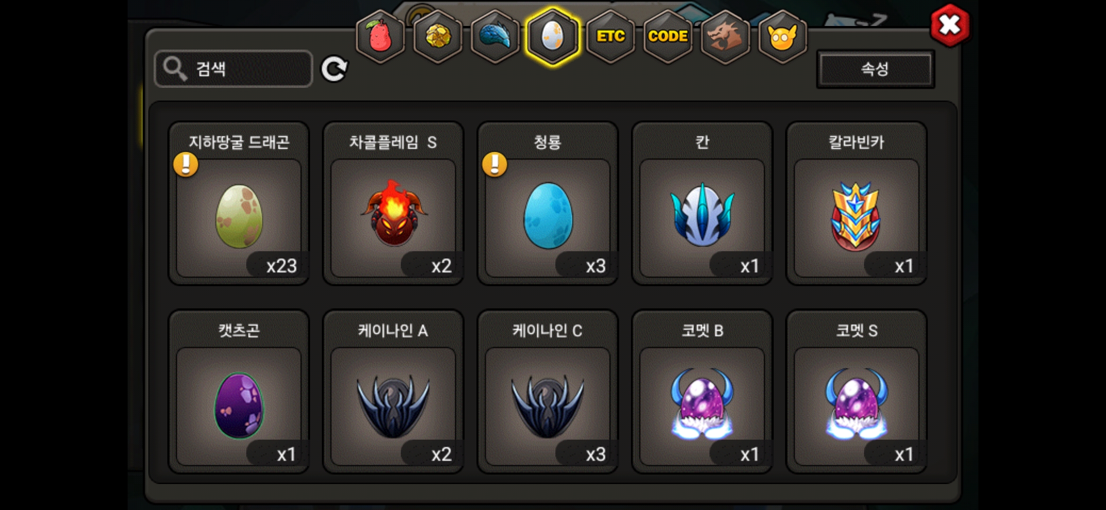Select the 차콜플레임 S fire egg

click(x=393, y=203)
